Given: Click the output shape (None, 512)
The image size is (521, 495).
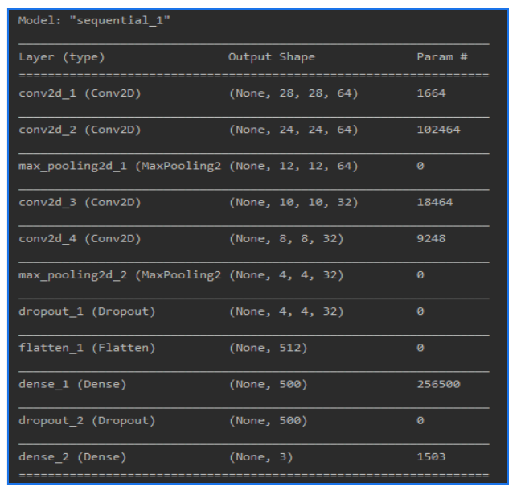Looking at the screenshot, I should click(x=268, y=348).
